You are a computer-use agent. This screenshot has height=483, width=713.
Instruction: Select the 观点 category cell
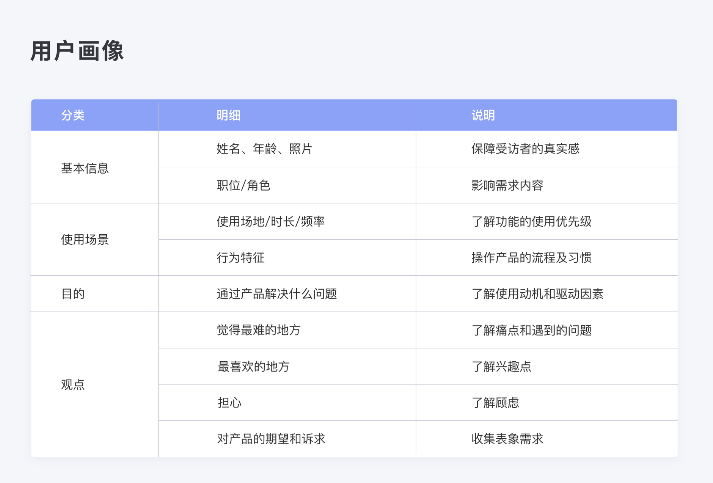coord(73,384)
